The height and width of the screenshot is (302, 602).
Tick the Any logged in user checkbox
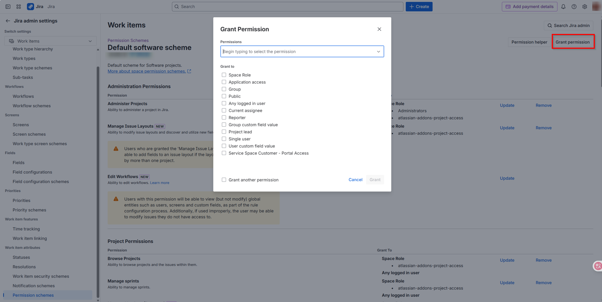(x=224, y=103)
